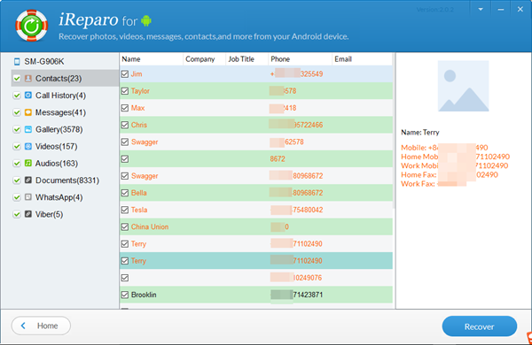
Task: Click the Recover button
Action: click(480, 326)
